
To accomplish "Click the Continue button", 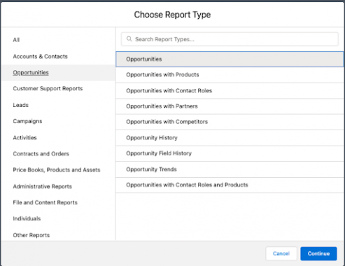I will click(x=318, y=253).
